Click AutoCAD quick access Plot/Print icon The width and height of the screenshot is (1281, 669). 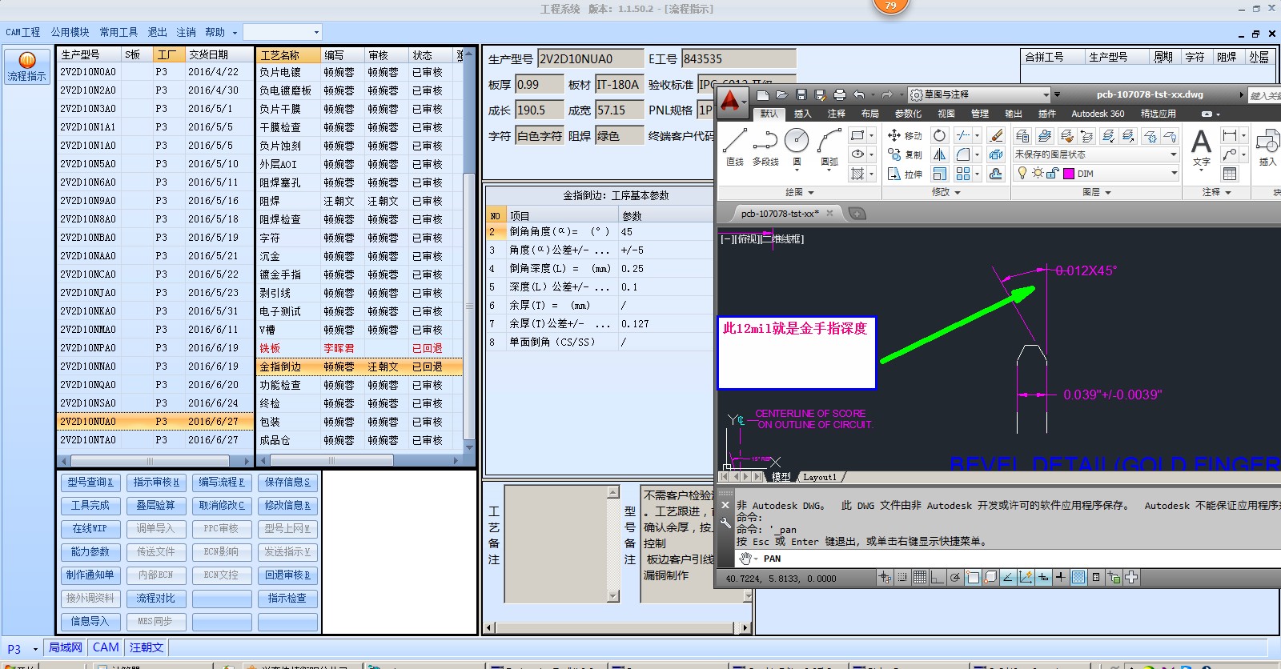click(839, 94)
